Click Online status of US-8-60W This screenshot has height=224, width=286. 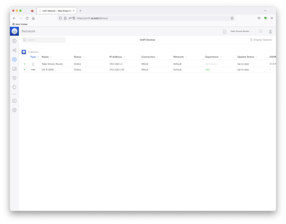77,70
